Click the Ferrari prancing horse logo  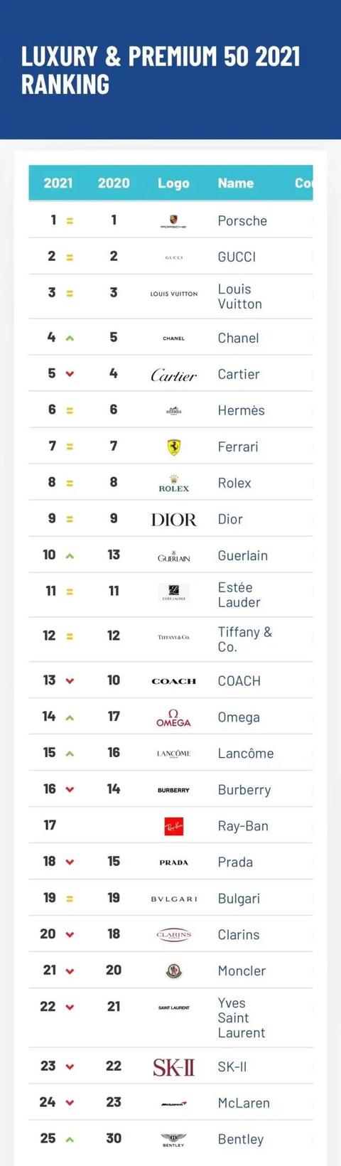(173, 446)
